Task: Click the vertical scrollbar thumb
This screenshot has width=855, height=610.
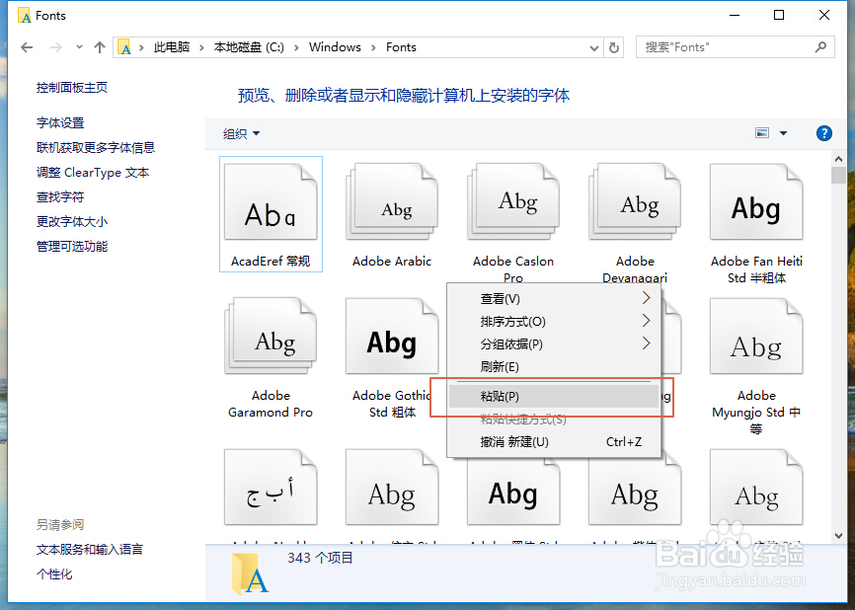Action: pos(838,176)
